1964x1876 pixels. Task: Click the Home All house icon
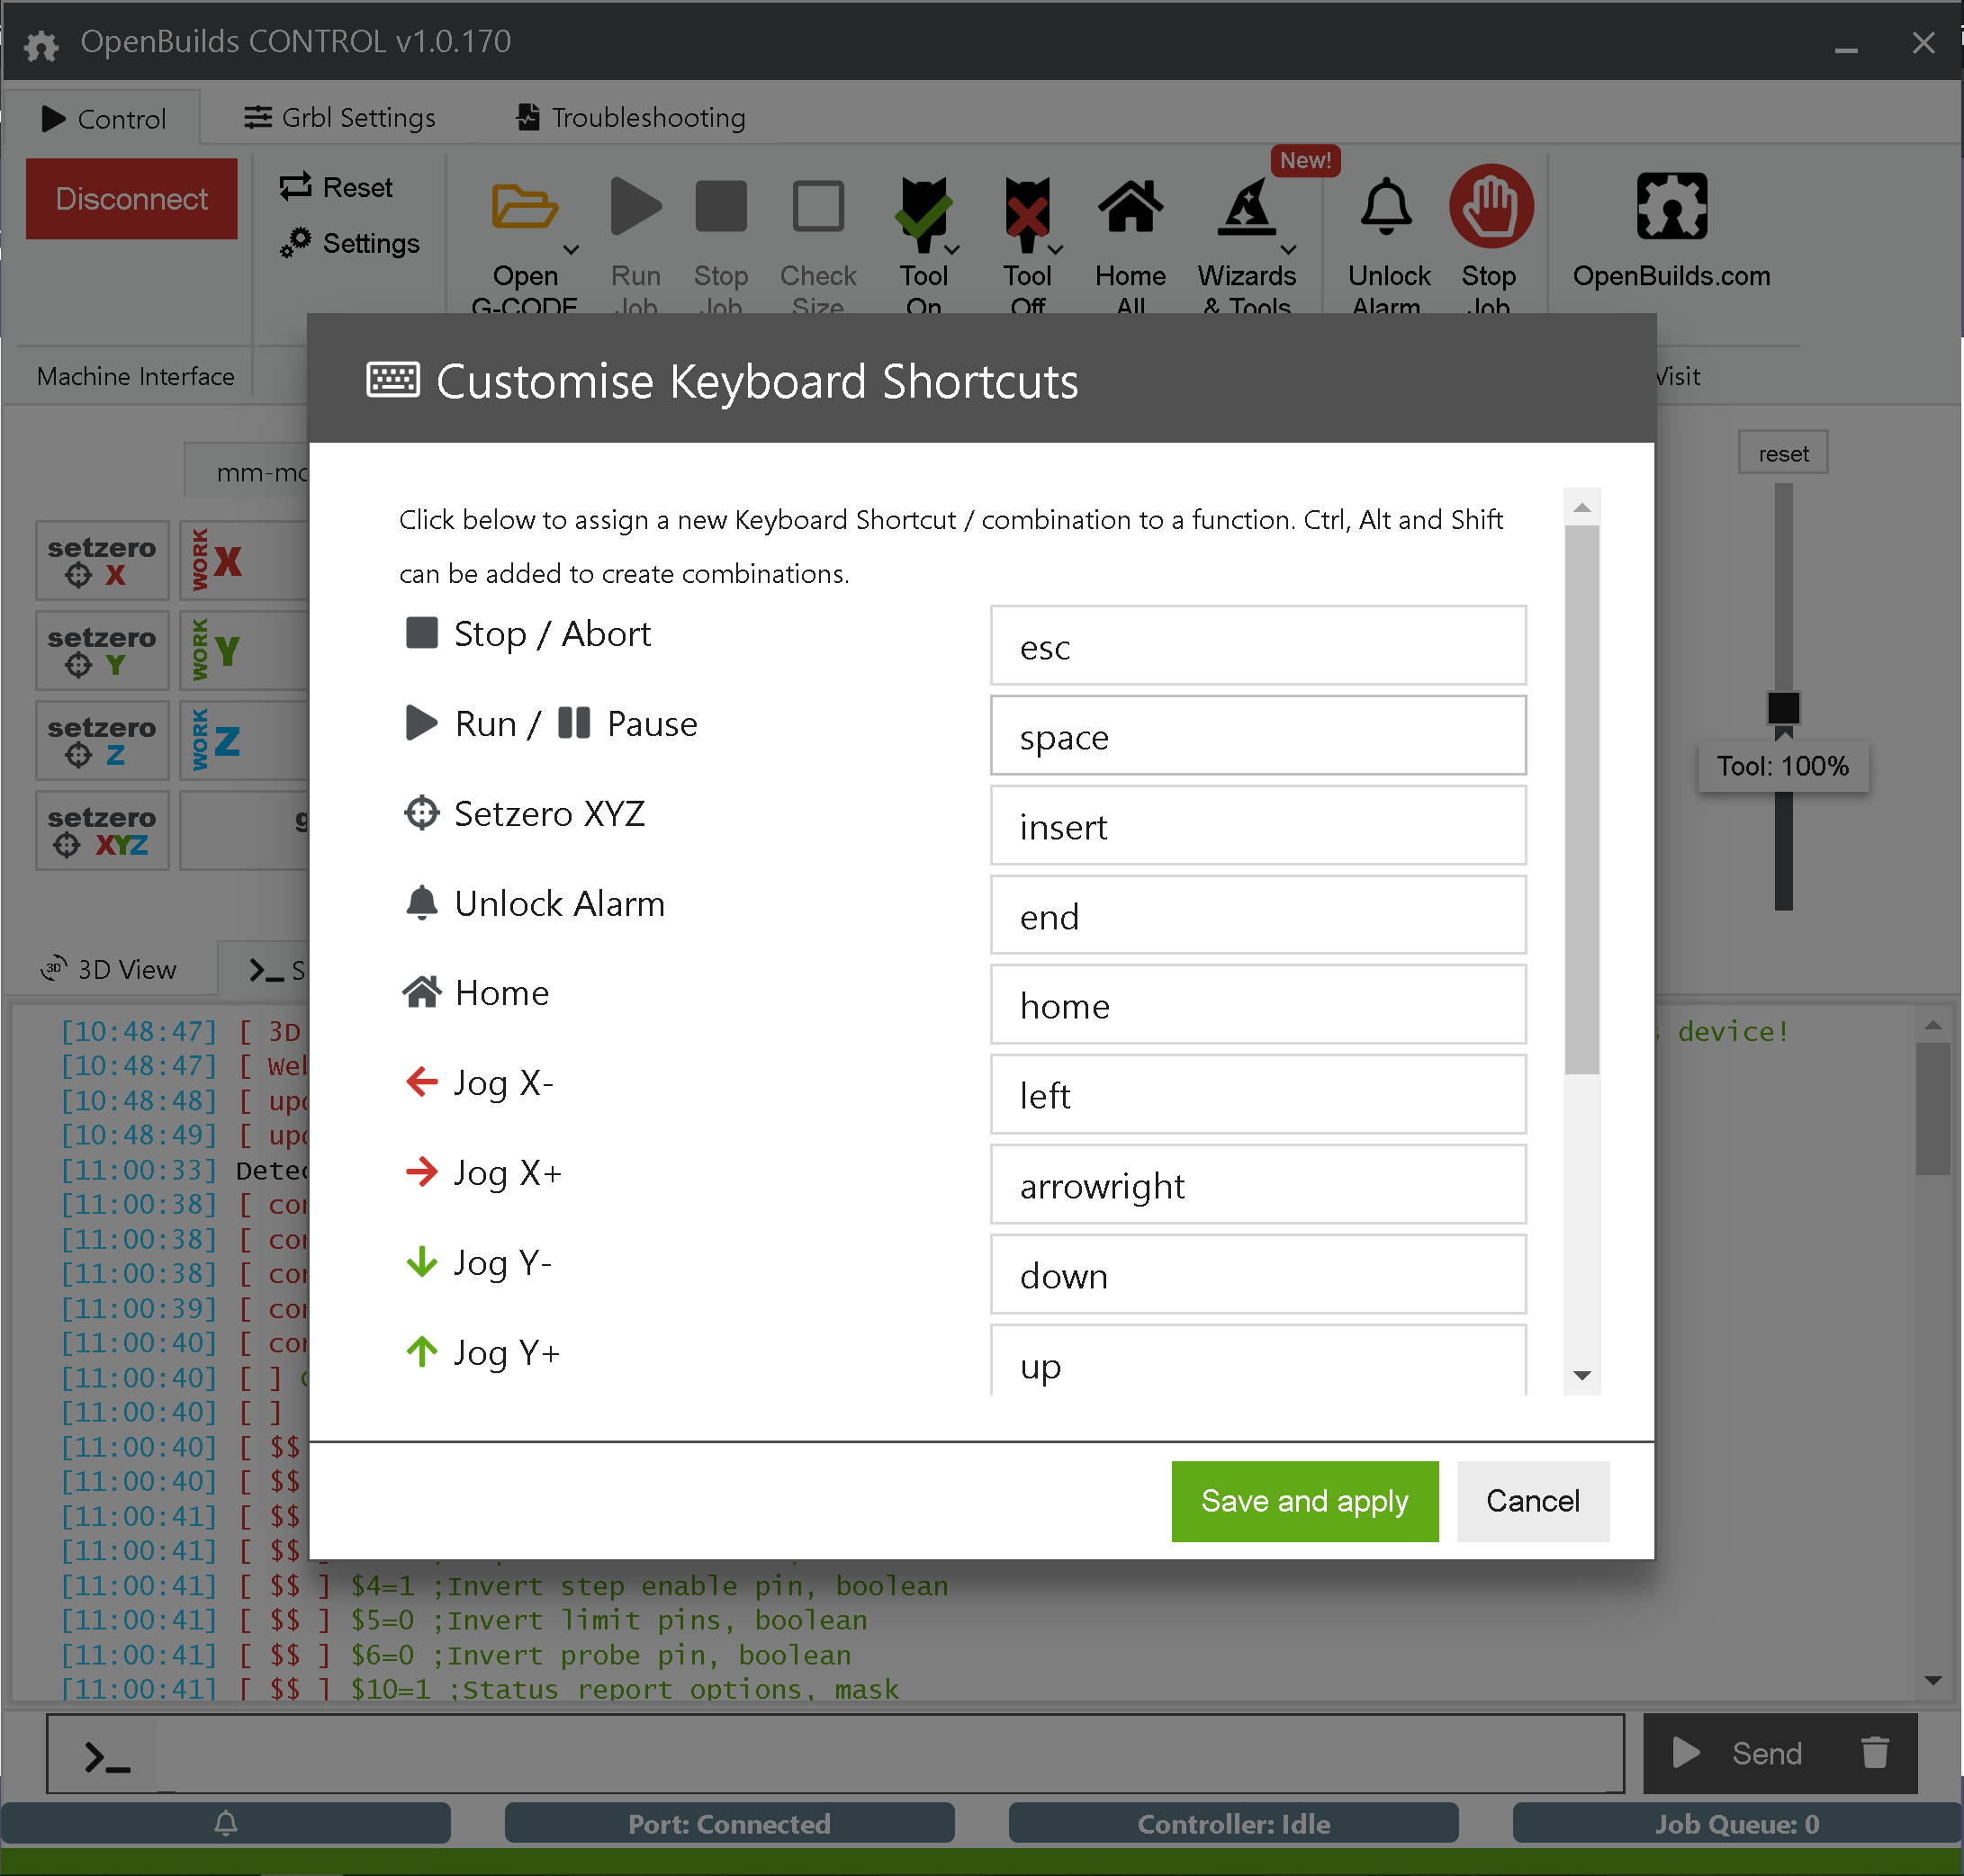pyautogui.click(x=1130, y=207)
